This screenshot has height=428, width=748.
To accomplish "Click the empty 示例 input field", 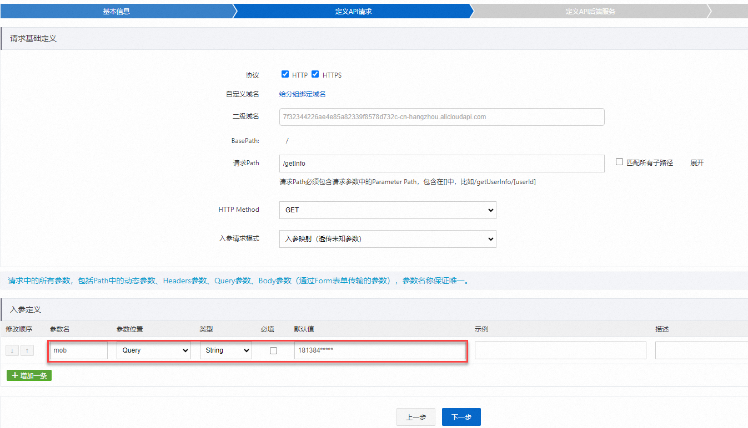I will tap(560, 350).
